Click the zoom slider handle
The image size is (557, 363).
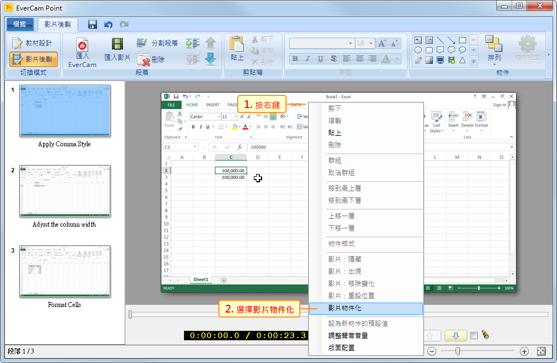click(x=457, y=351)
